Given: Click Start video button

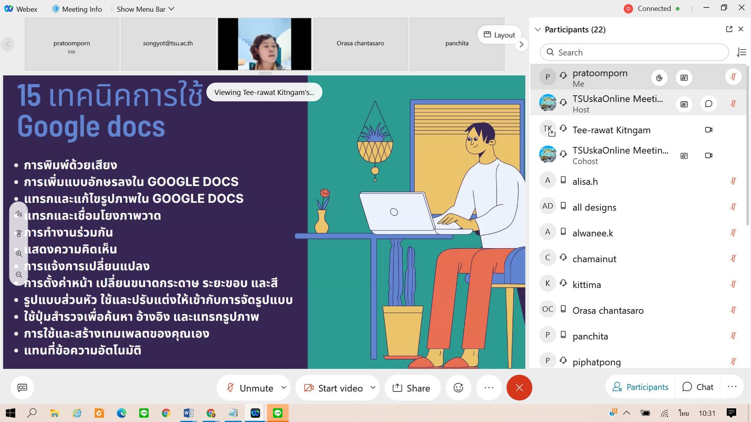Looking at the screenshot, I should click(x=333, y=388).
